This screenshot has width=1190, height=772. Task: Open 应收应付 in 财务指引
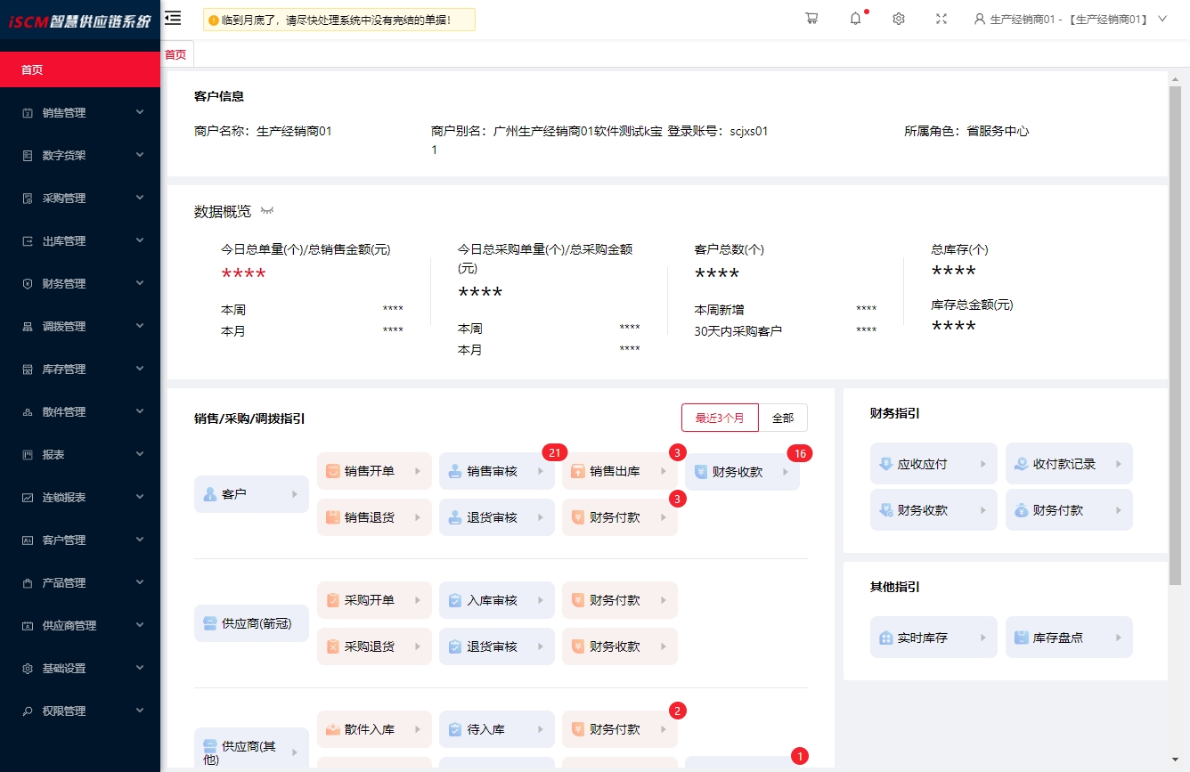pos(933,464)
